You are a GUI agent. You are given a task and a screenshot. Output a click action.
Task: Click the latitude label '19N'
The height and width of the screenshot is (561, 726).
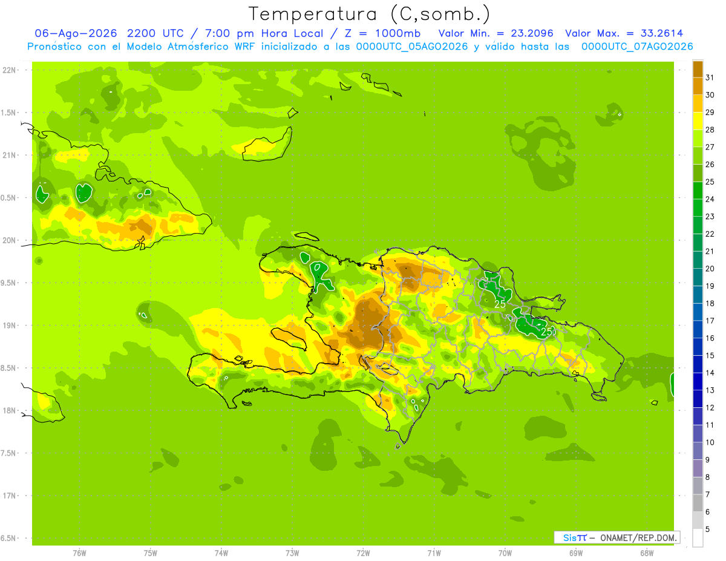(10, 326)
